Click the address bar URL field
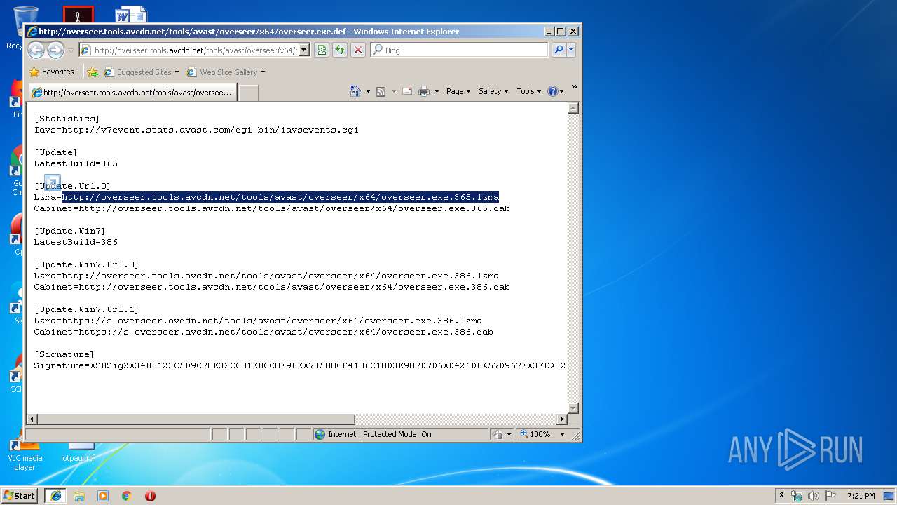 [x=188, y=50]
